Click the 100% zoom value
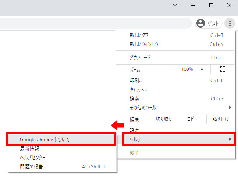The image size is (238, 179). [x=187, y=69]
